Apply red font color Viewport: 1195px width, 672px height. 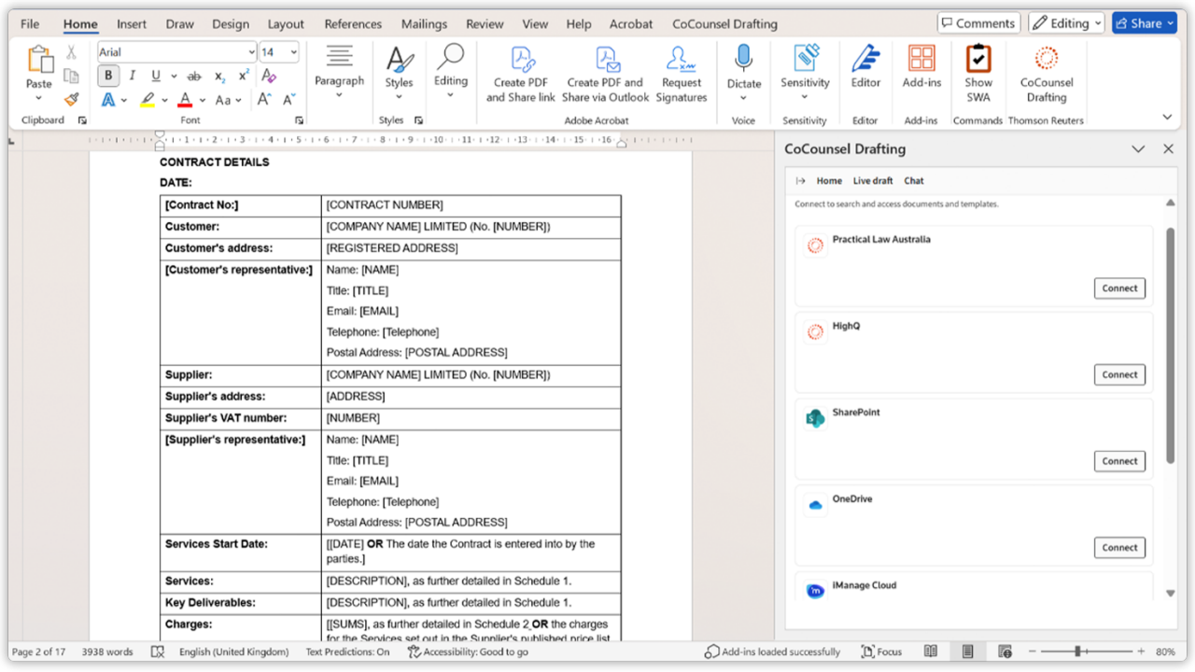click(185, 100)
